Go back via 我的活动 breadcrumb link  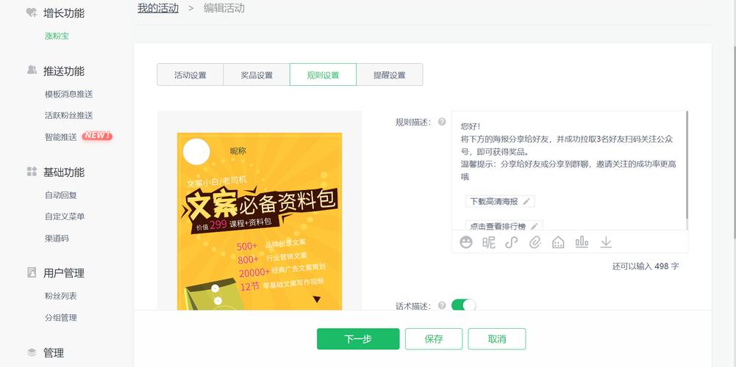pos(158,8)
